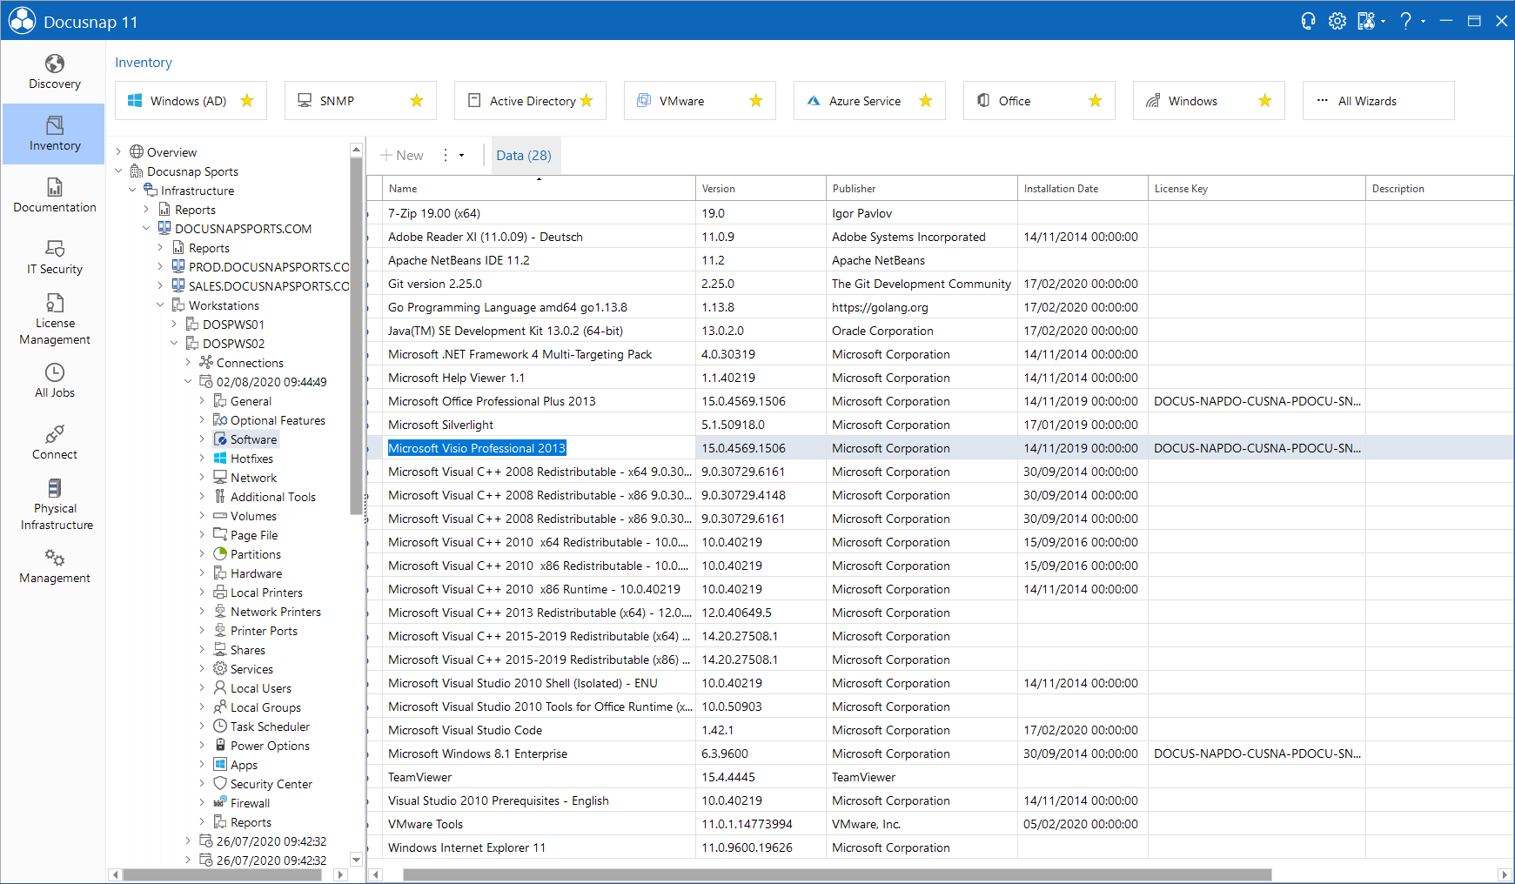Open the three-dot more options dropdown
This screenshot has width=1515, height=884.
[x=452, y=156]
